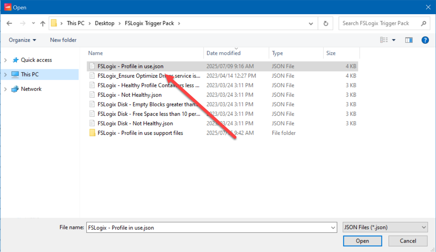Open the Organize menu
436x252 pixels.
[22, 40]
